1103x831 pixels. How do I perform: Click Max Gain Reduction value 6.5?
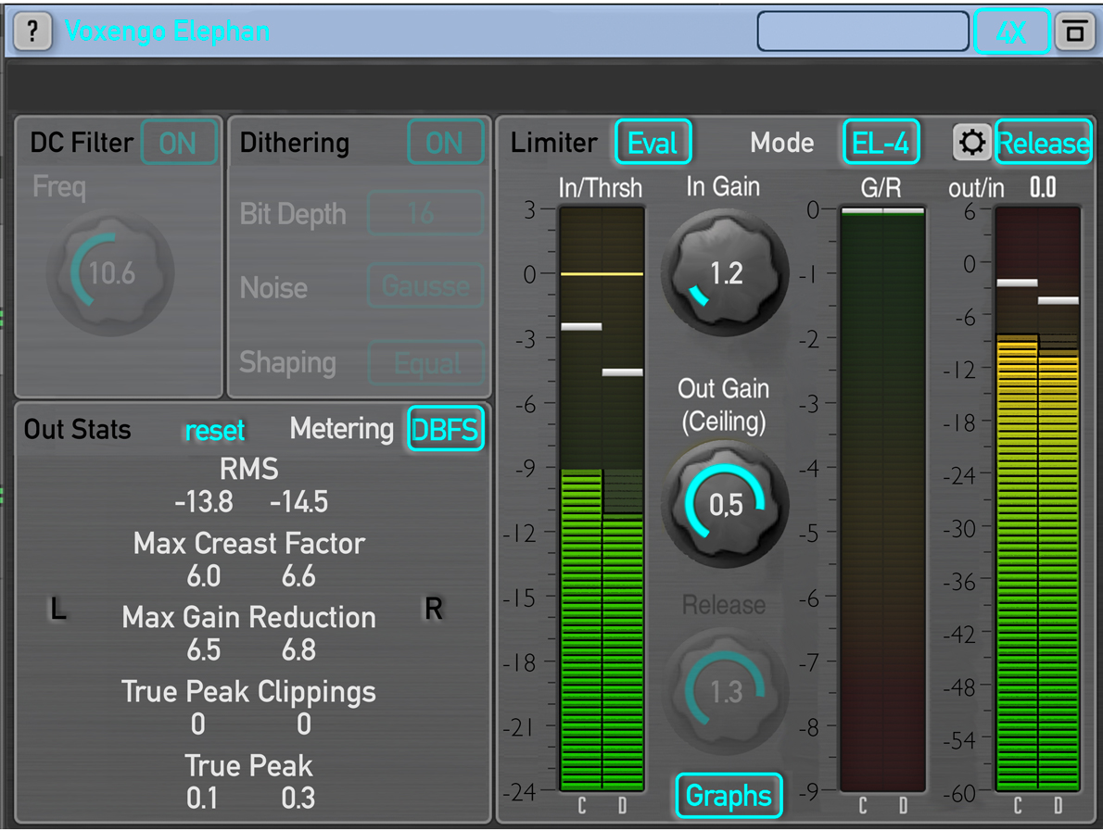point(204,650)
